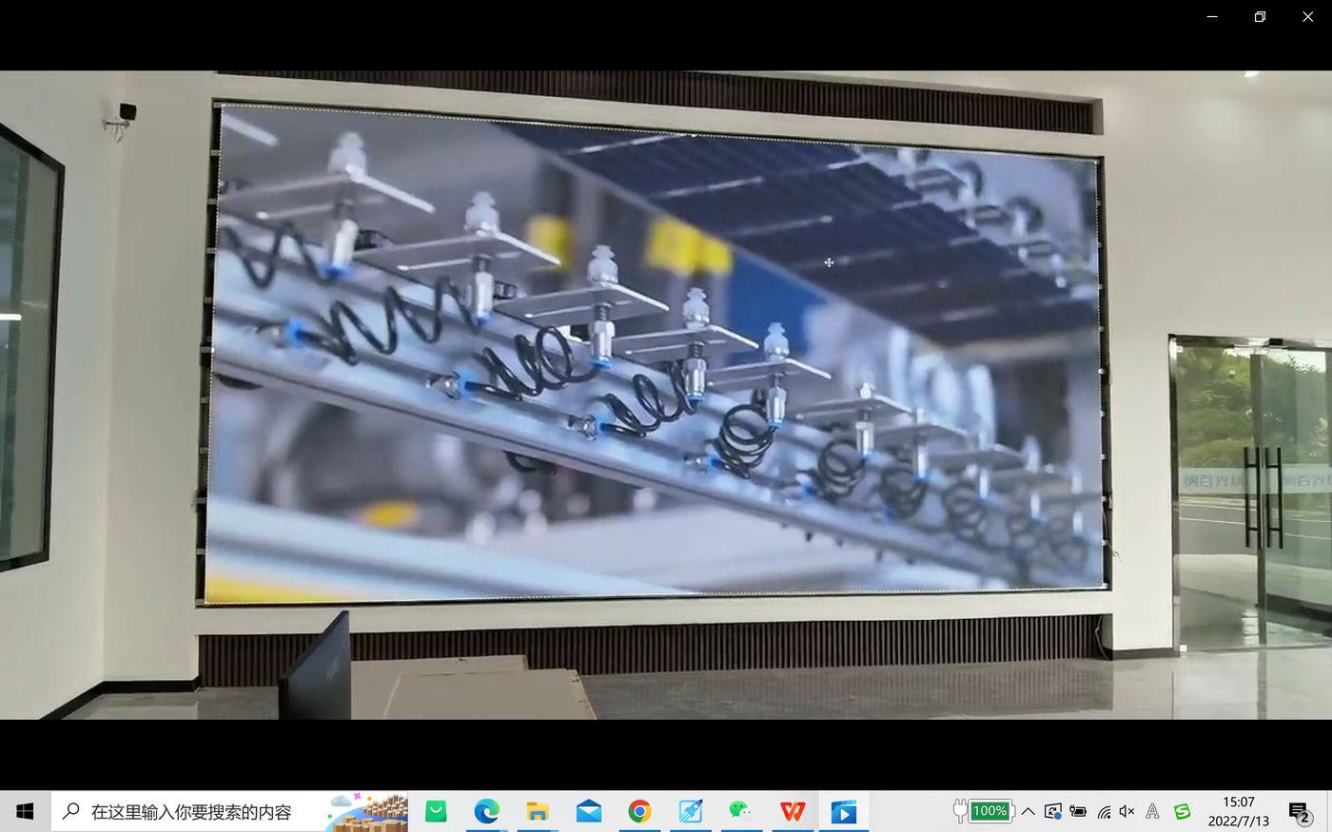Open the notification center with 2 notifications
This screenshot has width=1332, height=832.
click(x=1300, y=812)
